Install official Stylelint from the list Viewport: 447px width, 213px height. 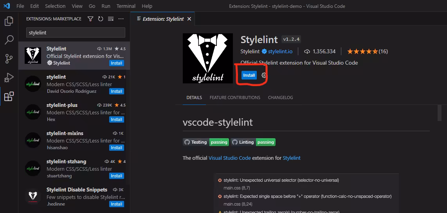tap(116, 63)
